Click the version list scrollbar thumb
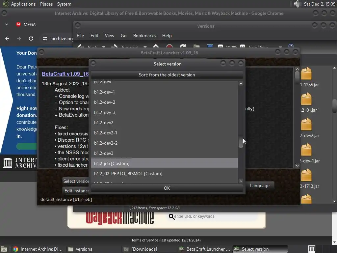The height and width of the screenshot is (253, 337). 241,141
